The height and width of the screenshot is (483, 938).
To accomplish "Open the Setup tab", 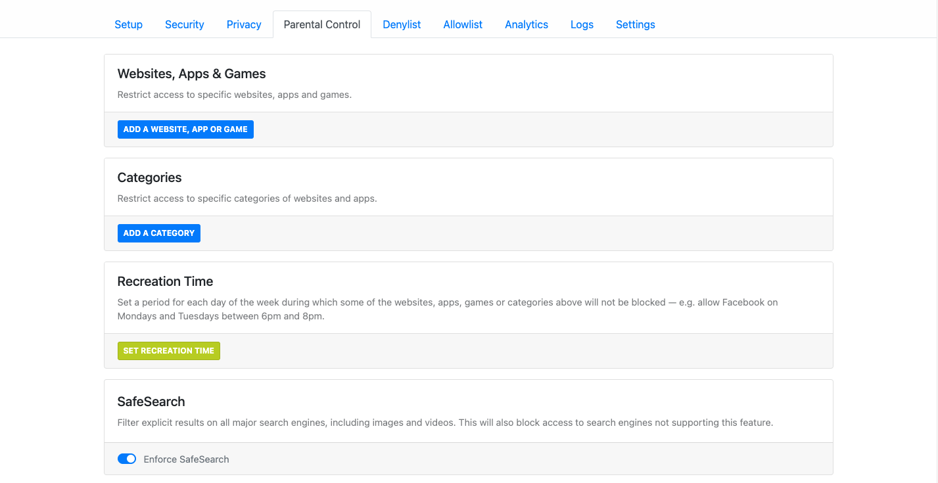I will (128, 24).
